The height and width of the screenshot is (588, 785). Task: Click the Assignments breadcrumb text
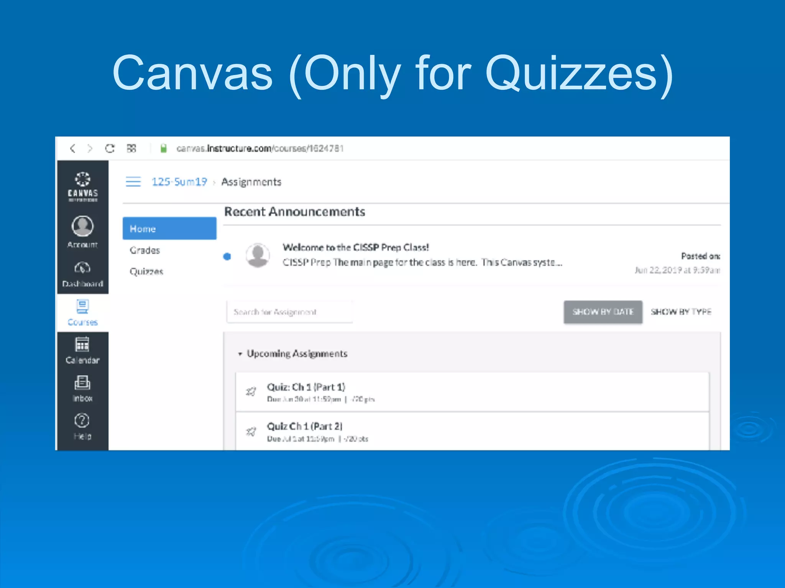(x=251, y=182)
